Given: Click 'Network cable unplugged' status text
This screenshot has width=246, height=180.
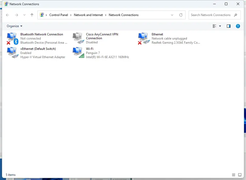Looking at the screenshot, I should tap(169, 38).
